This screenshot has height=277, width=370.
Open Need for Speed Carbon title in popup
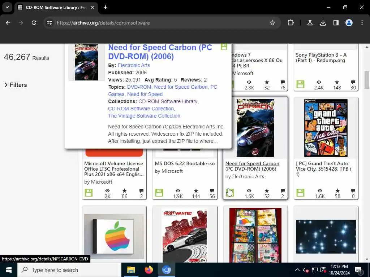160,52
